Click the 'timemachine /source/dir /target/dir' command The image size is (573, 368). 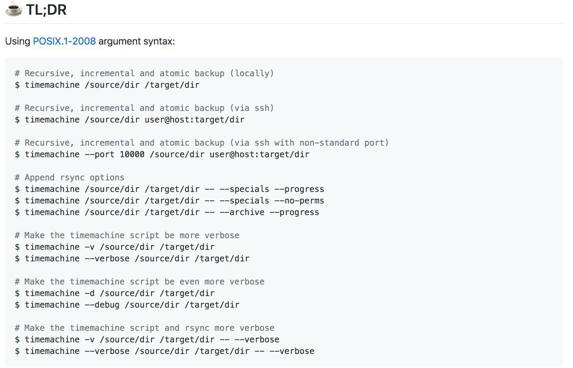[107, 85]
